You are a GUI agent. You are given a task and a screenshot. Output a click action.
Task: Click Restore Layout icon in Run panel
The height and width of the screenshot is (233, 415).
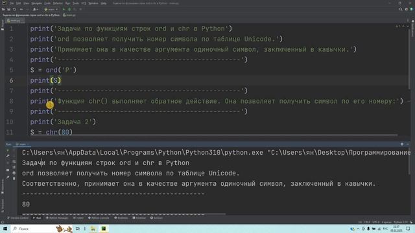pos(8,170)
